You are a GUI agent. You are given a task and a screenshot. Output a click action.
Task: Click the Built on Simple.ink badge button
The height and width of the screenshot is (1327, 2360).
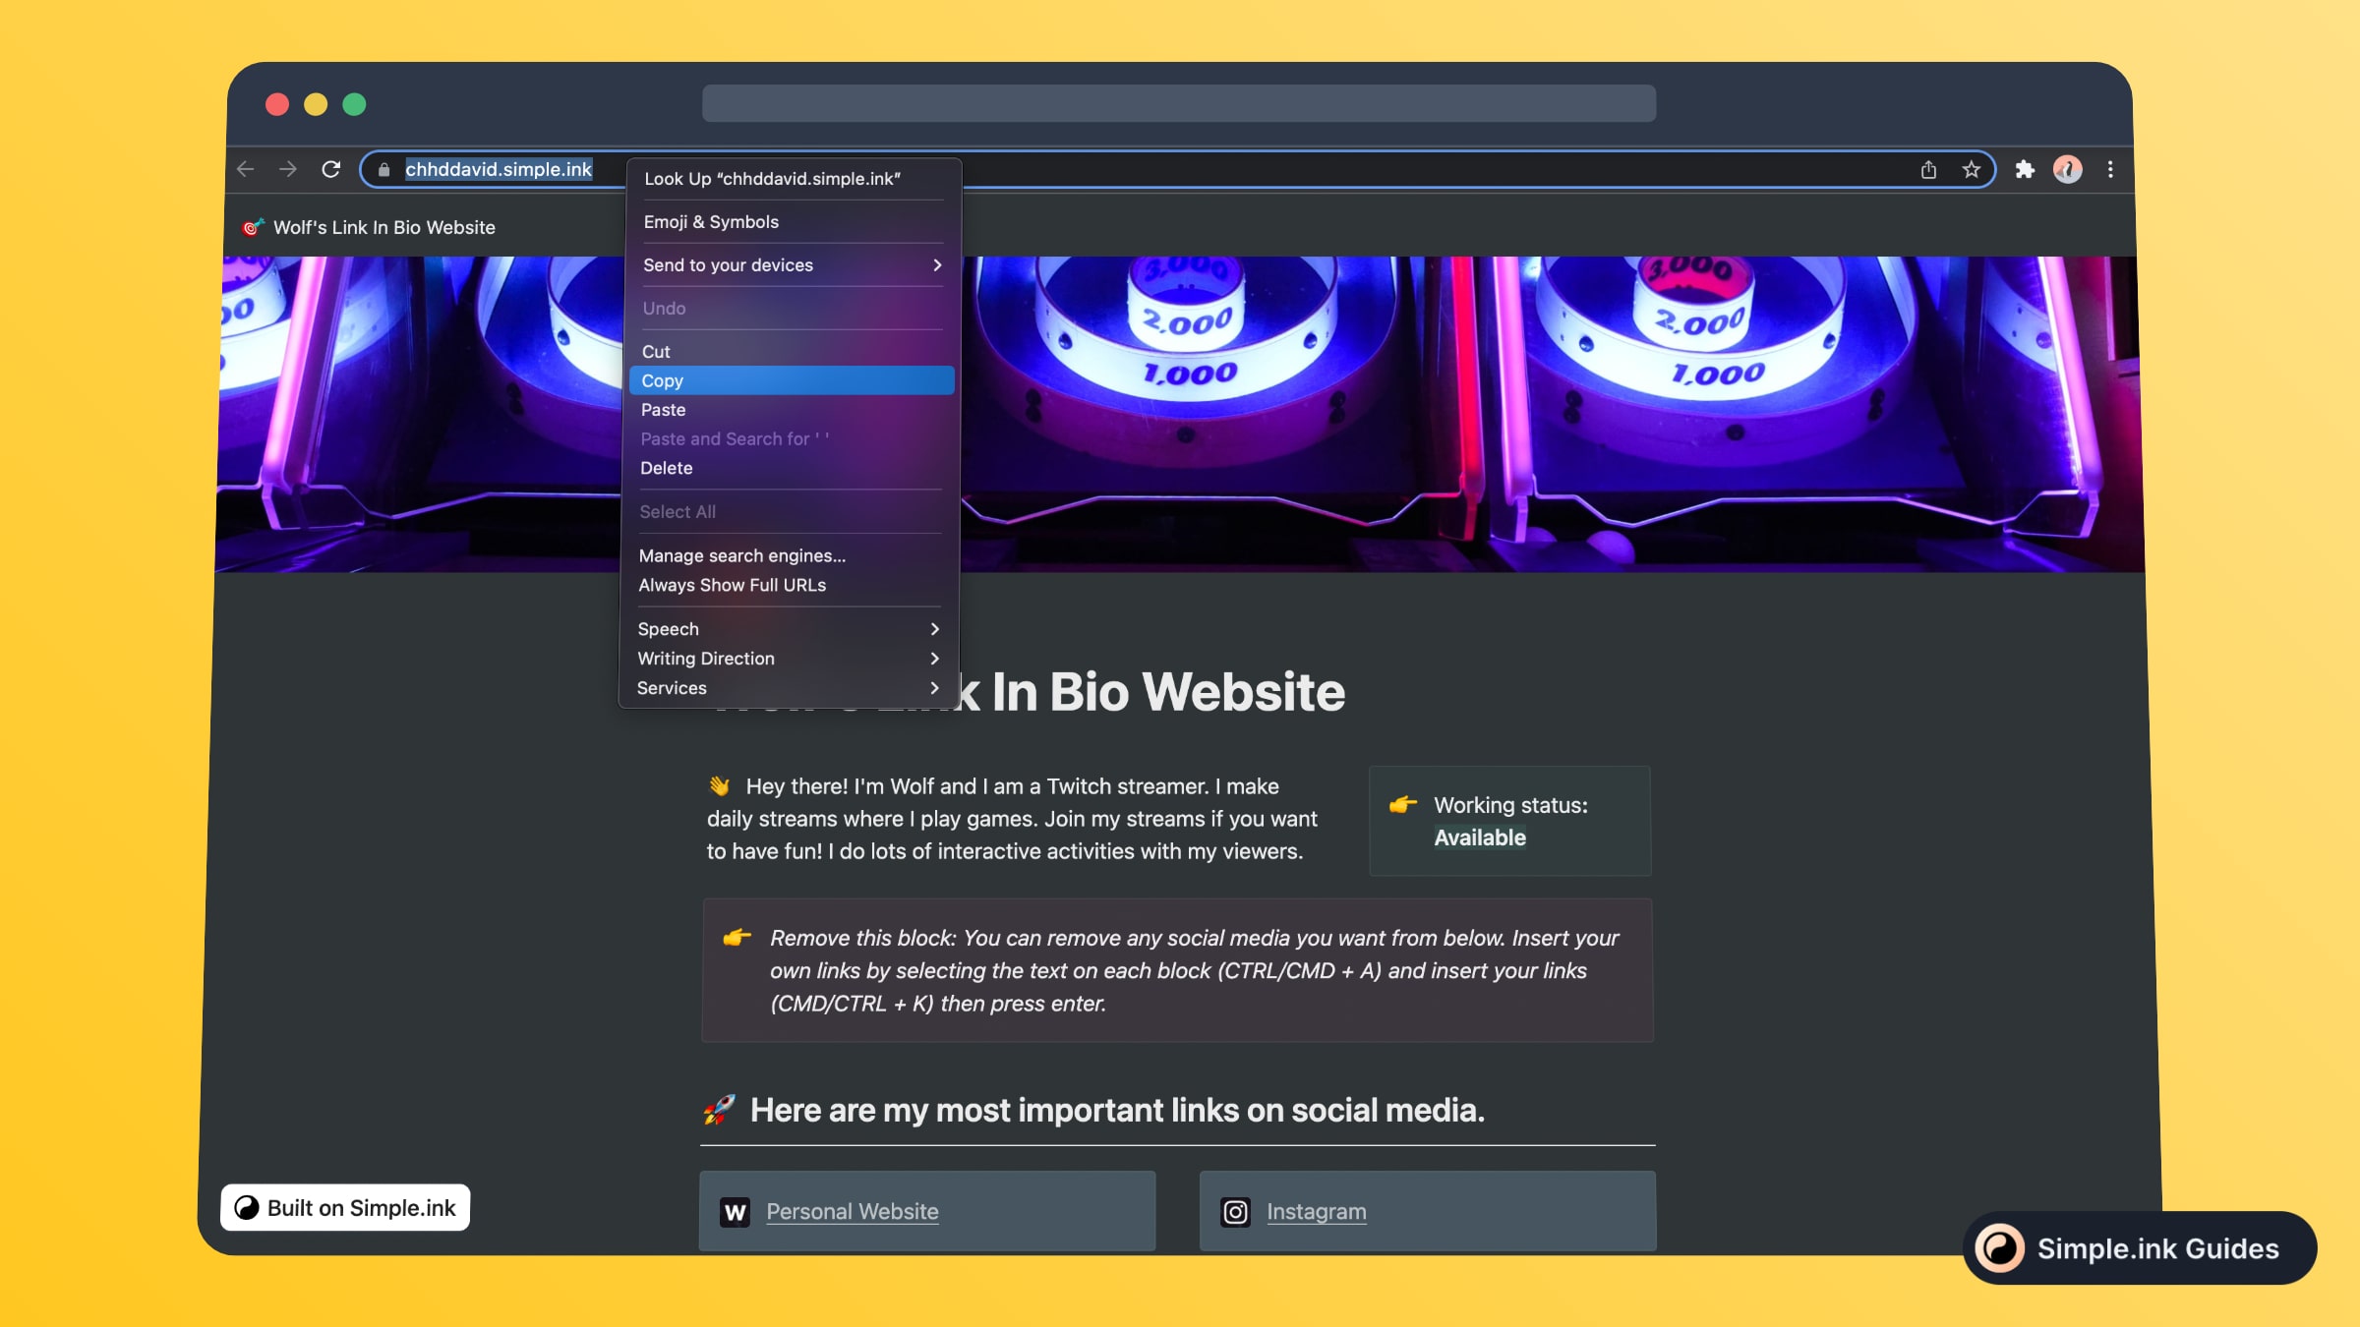tap(345, 1207)
